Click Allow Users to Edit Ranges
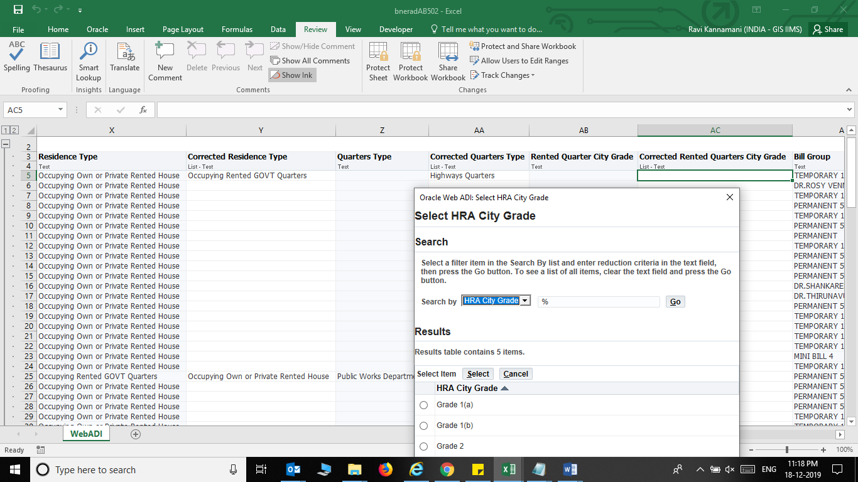This screenshot has height=482, width=858. click(519, 61)
